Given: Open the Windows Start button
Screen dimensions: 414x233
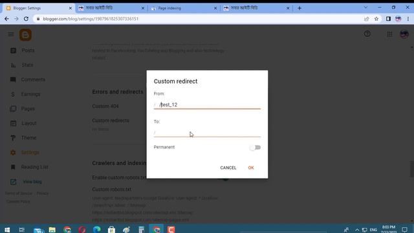Looking at the screenshot, I should (7, 230).
